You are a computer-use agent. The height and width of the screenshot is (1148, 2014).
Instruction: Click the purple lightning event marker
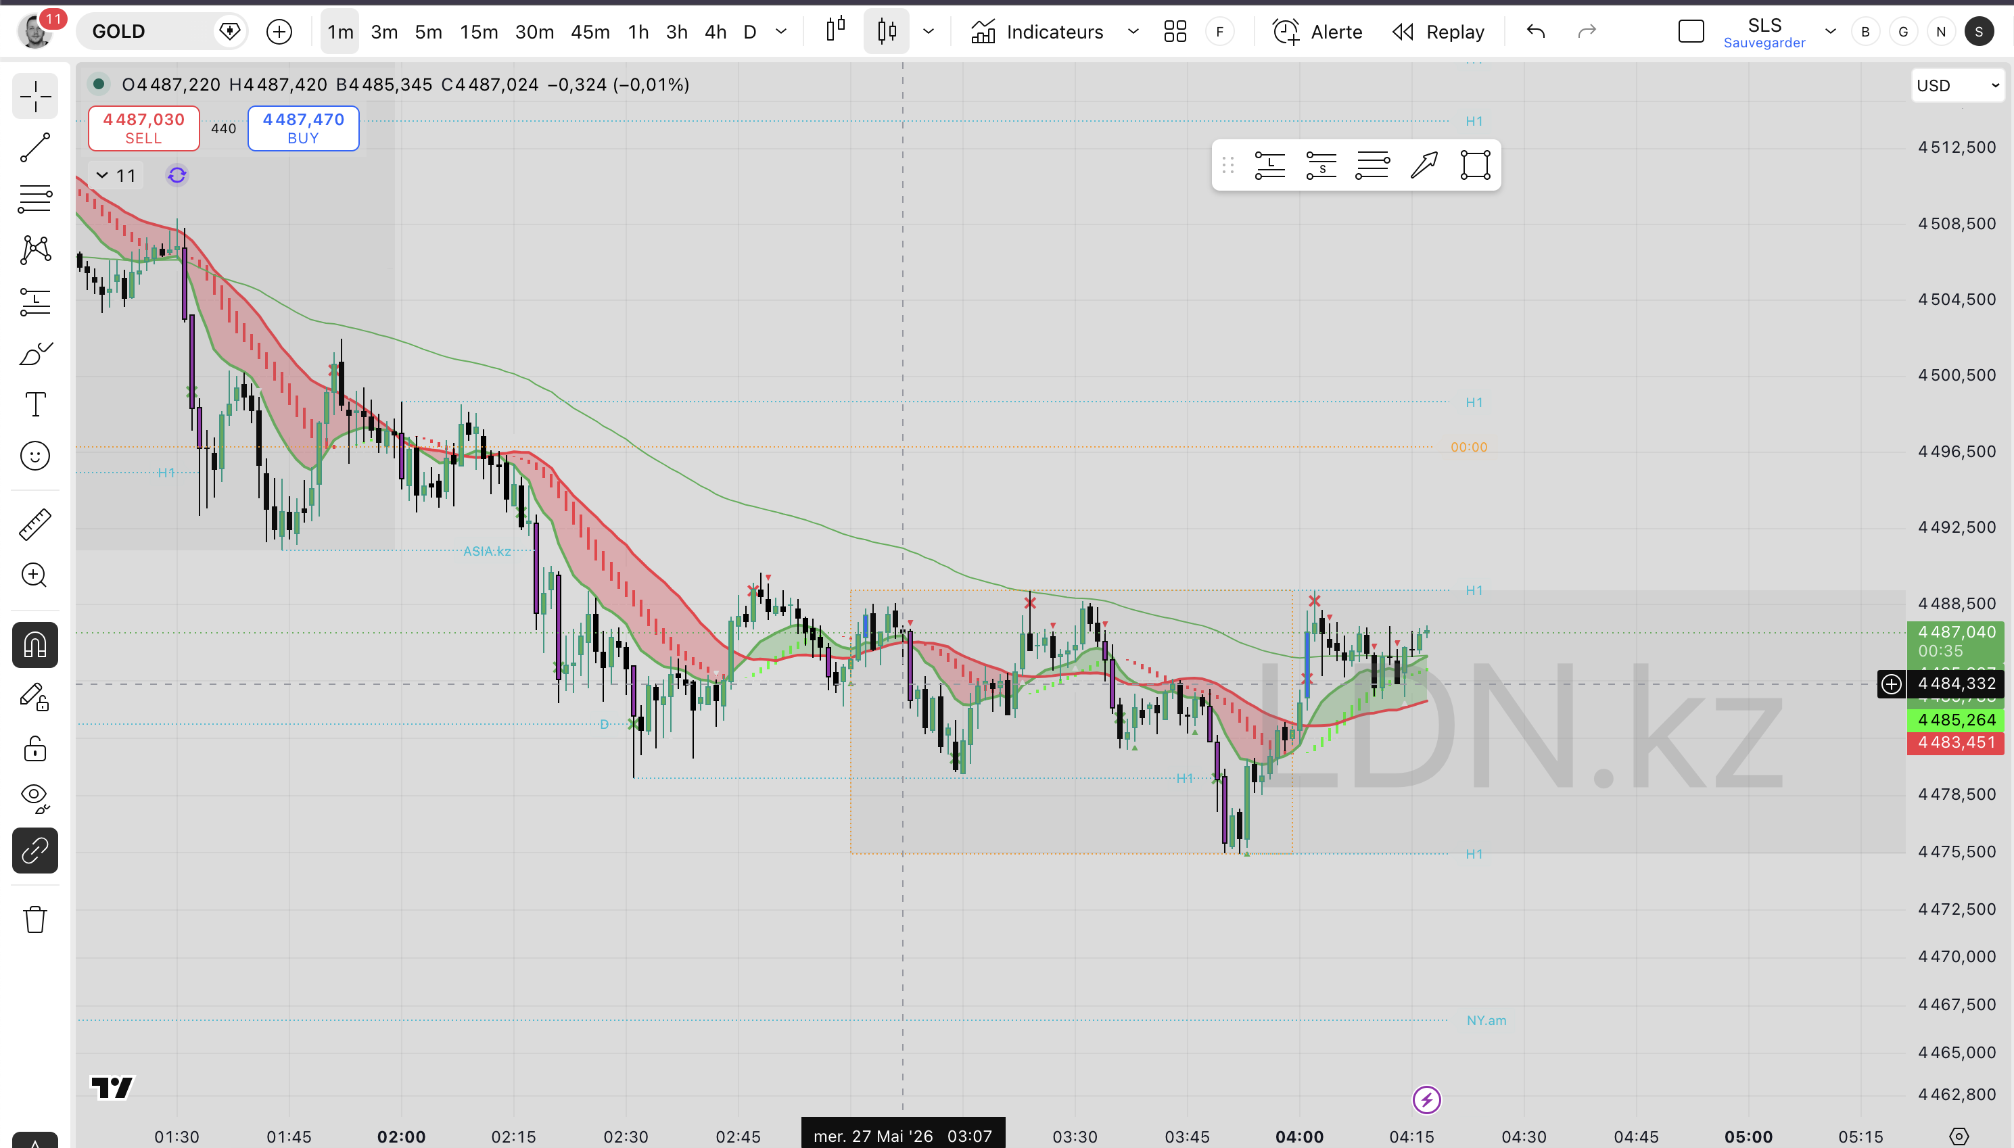coord(1426,1099)
